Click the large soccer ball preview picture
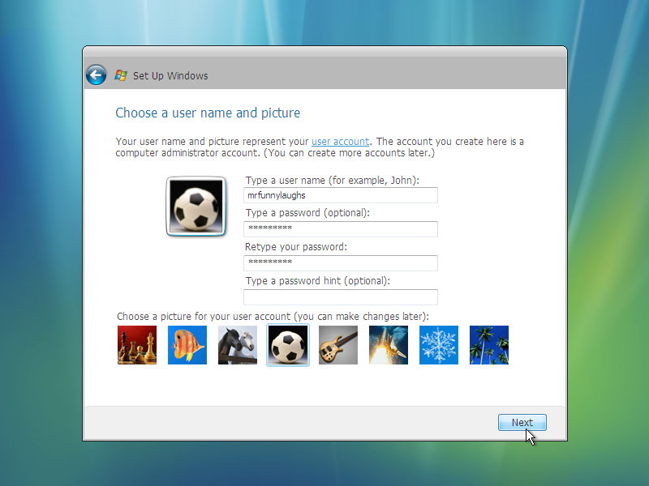This screenshot has height=486, width=649. pos(196,207)
